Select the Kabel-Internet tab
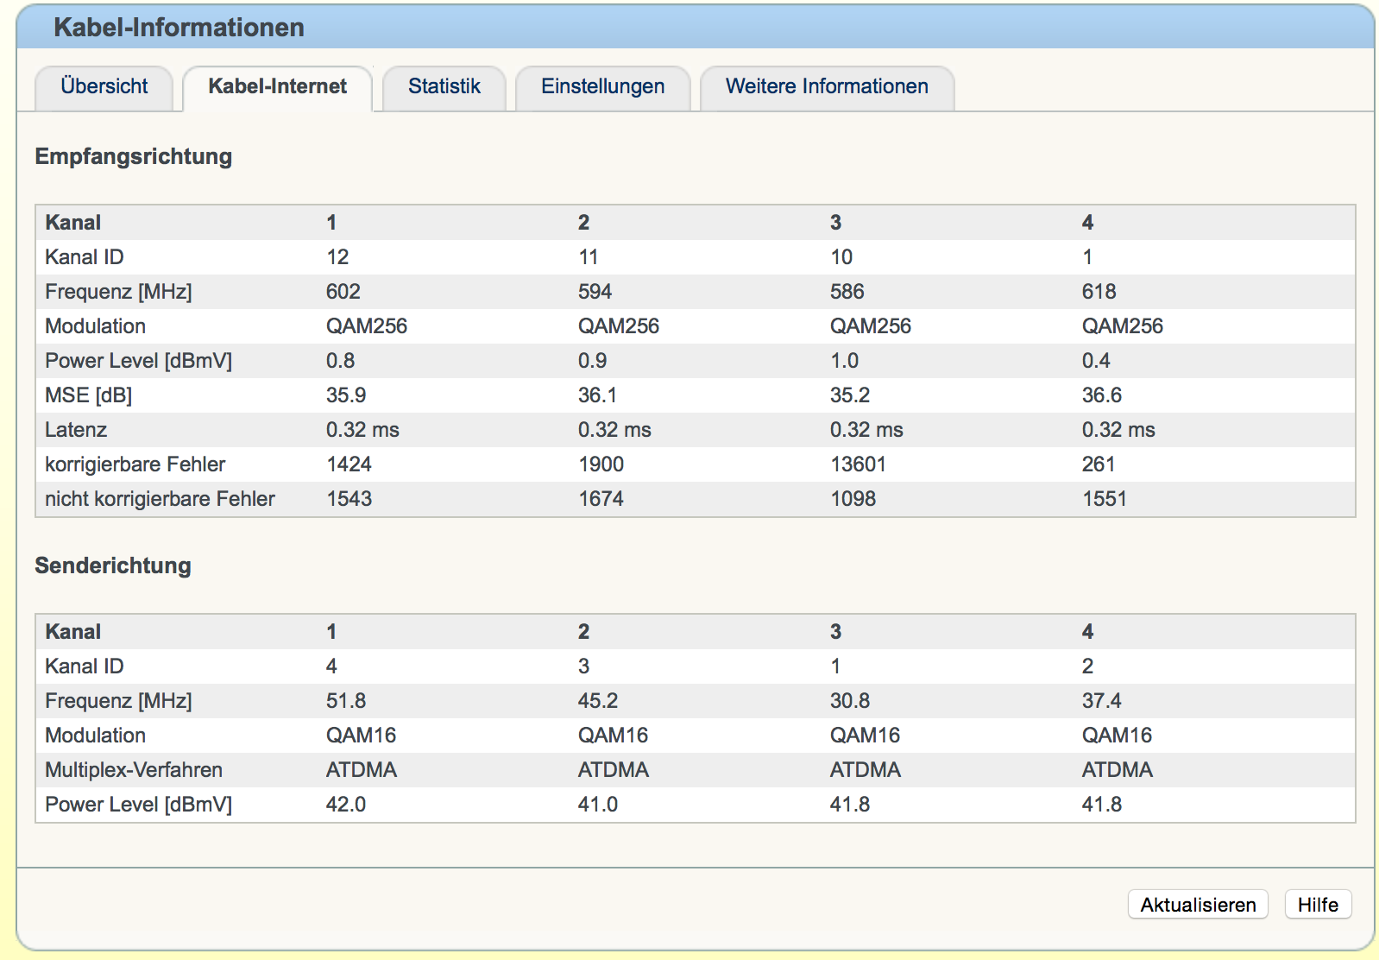The image size is (1379, 960). (x=277, y=87)
